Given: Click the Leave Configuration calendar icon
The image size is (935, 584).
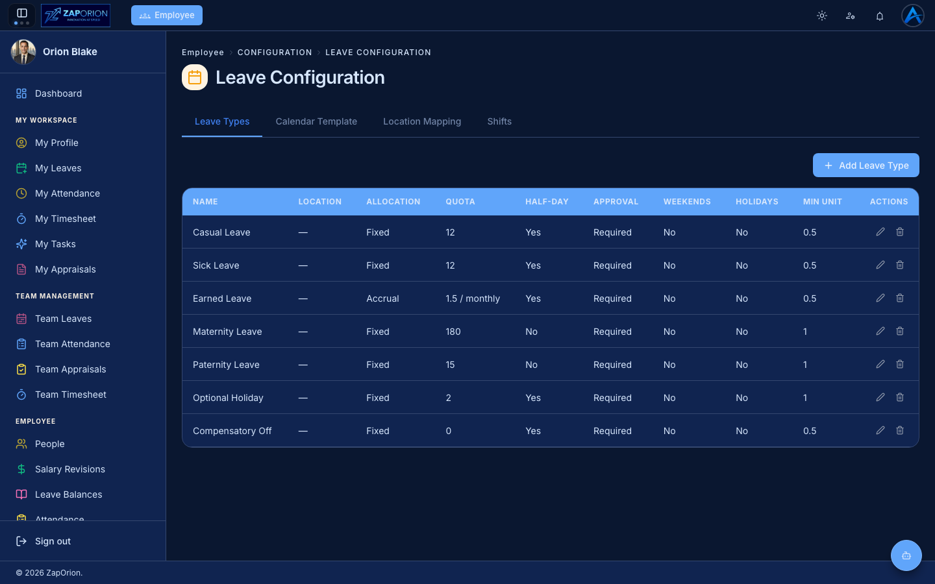Looking at the screenshot, I should 195,77.
